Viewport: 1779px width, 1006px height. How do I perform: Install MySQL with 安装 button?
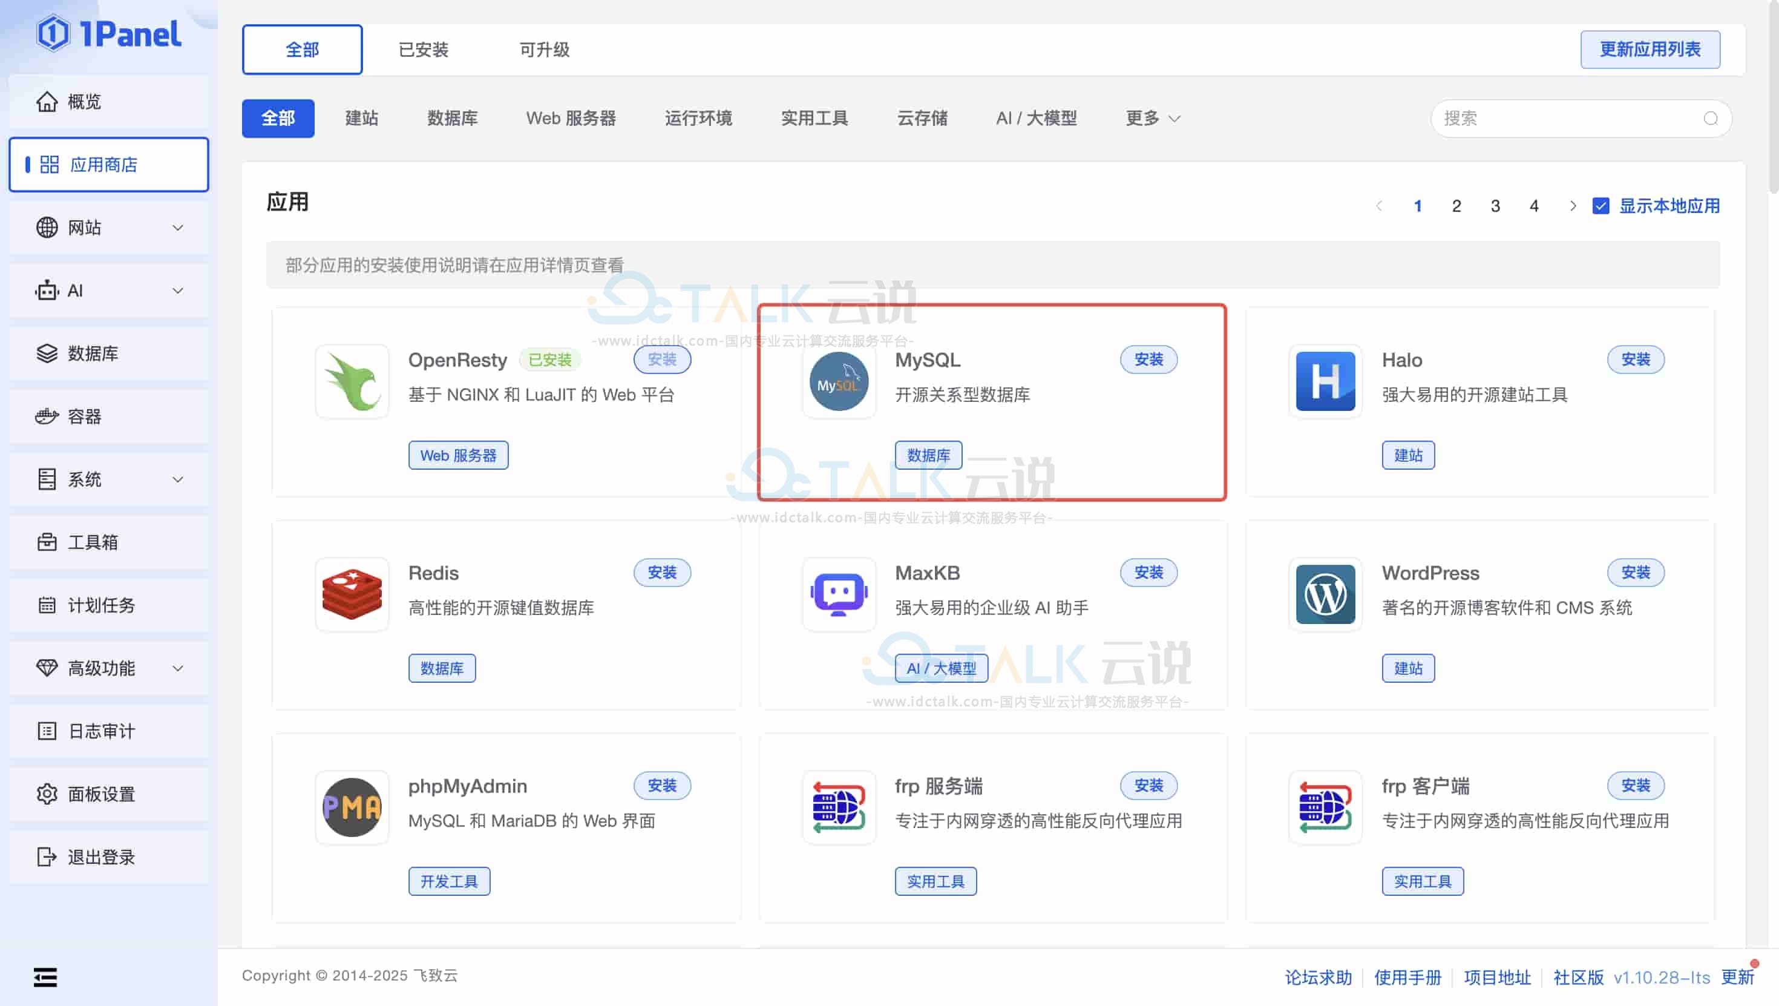click(1149, 360)
